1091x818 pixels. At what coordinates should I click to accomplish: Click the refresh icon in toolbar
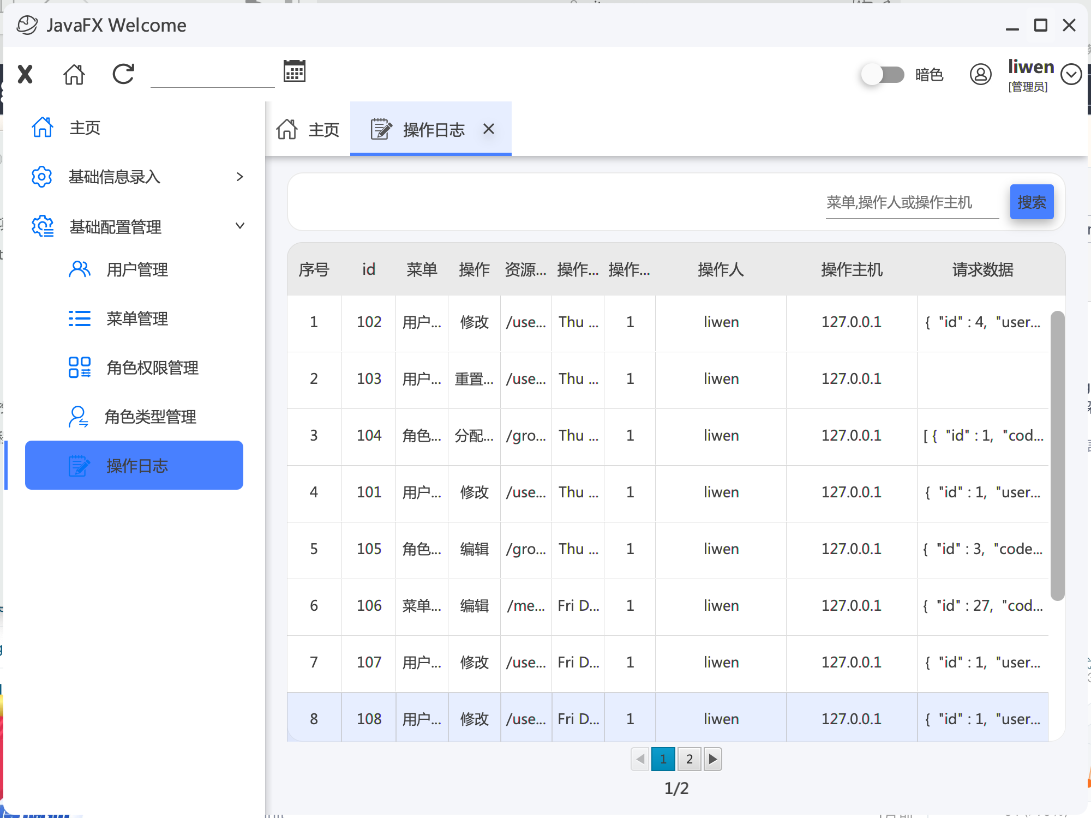(x=123, y=74)
